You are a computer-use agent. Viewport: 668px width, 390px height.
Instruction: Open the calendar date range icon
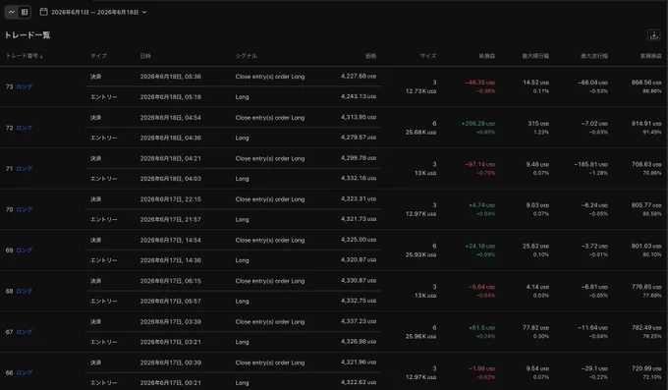[43, 12]
